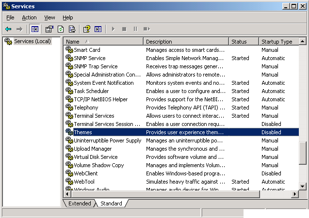Sort by the Startup Type column header

coord(276,42)
